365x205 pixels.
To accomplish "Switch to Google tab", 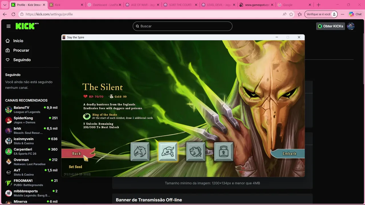I will (294, 5).
